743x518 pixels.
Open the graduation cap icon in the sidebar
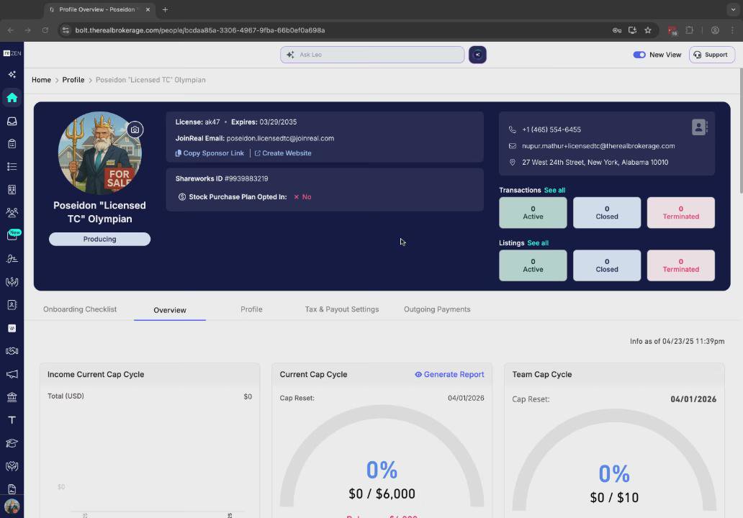[12, 443]
